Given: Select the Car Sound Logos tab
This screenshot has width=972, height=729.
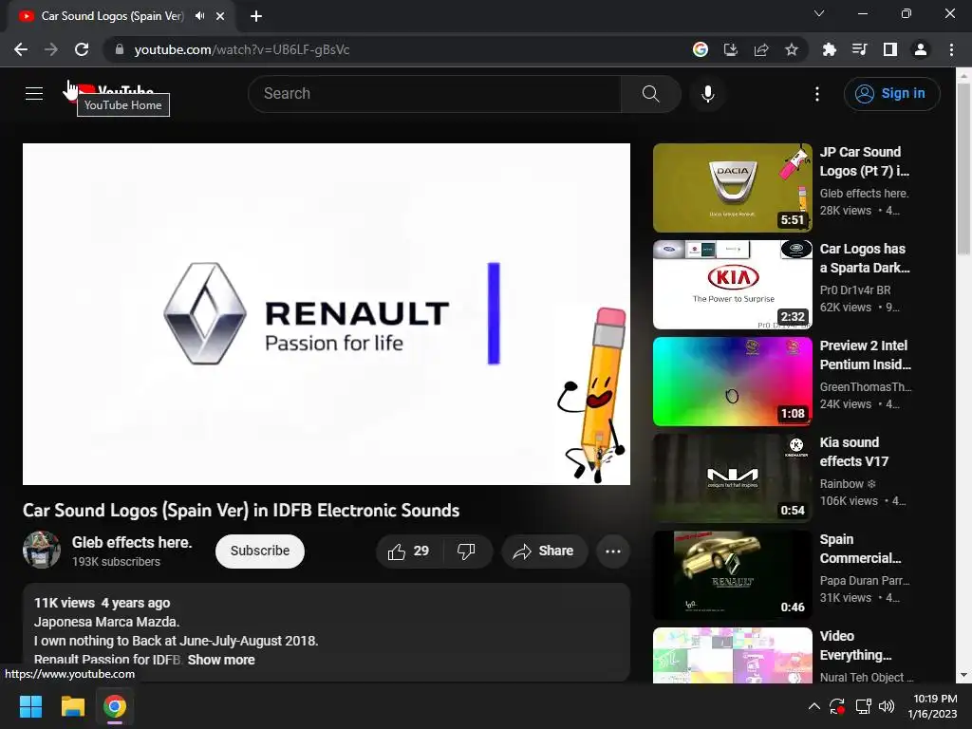Looking at the screenshot, I should tap(112, 16).
